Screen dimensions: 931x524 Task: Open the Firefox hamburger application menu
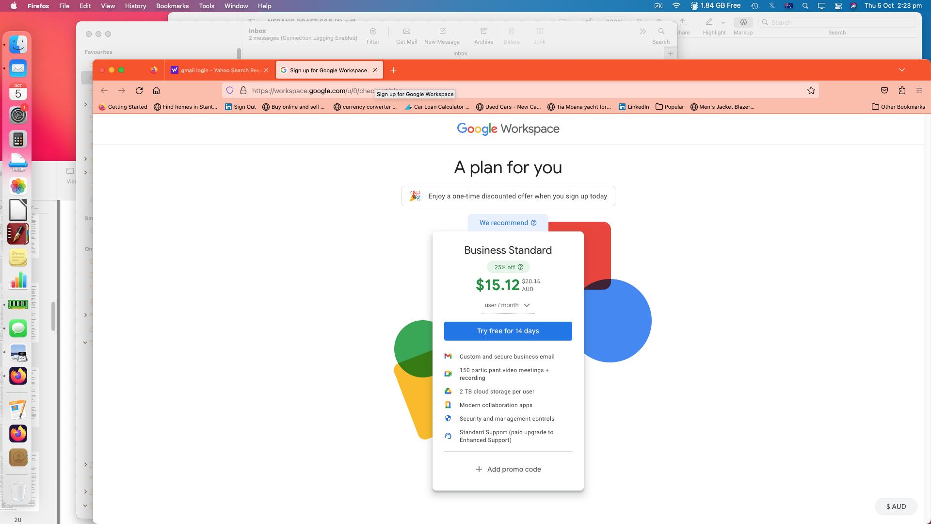point(918,90)
